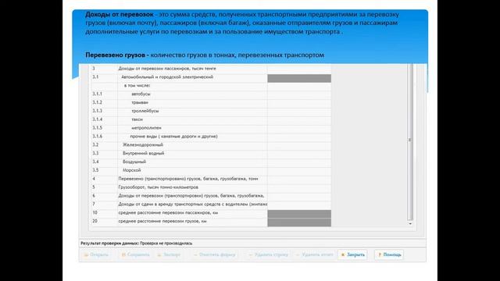Click row number 3.1.6
Viewport: 500px width, 281px height.
coord(97,137)
